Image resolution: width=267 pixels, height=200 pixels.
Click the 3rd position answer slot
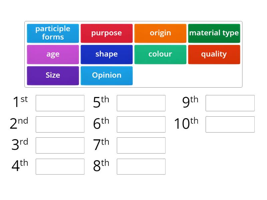[60, 145]
